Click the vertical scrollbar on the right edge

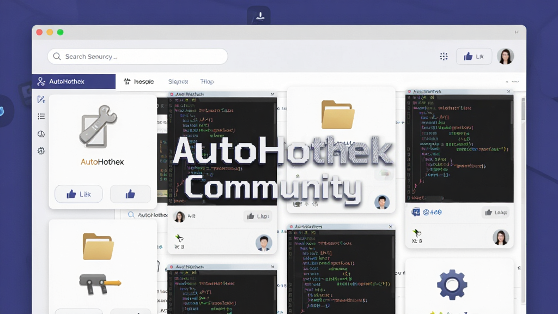point(523,109)
